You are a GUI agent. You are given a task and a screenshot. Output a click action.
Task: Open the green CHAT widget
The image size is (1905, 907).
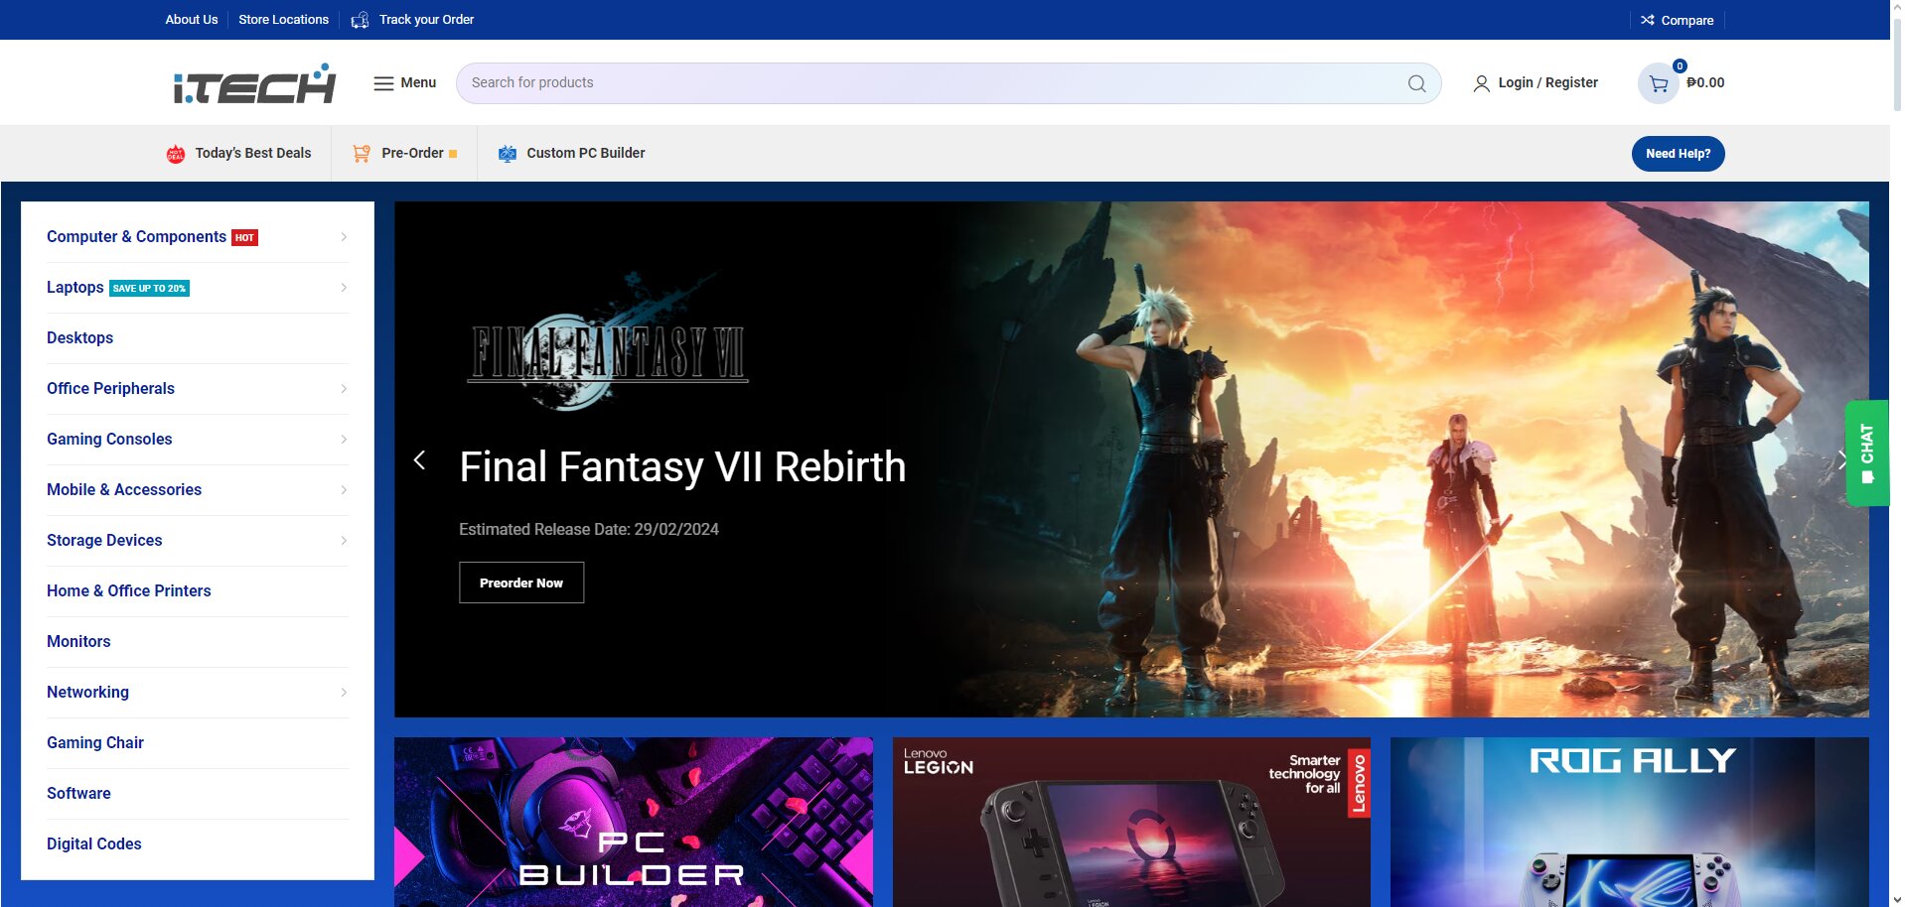pyautogui.click(x=1866, y=453)
